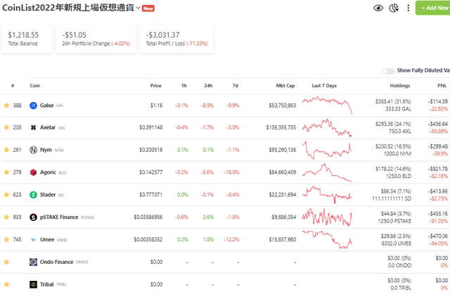The width and height of the screenshot is (450, 297).
Task: Toggle the portfolio value visibility eye icon
Action: [x=378, y=8]
